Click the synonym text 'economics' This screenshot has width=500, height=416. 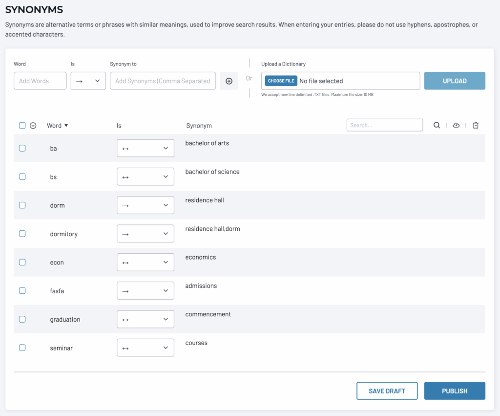click(x=201, y=257)
